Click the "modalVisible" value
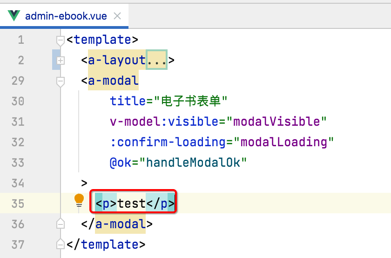 pos(276,122)
